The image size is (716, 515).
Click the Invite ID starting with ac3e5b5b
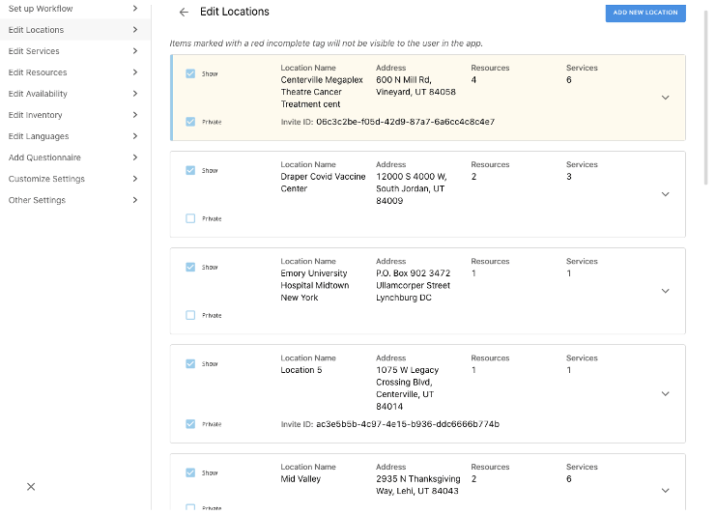(x=408, y=424)
